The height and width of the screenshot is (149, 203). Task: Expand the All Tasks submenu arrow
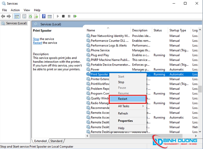143,106
